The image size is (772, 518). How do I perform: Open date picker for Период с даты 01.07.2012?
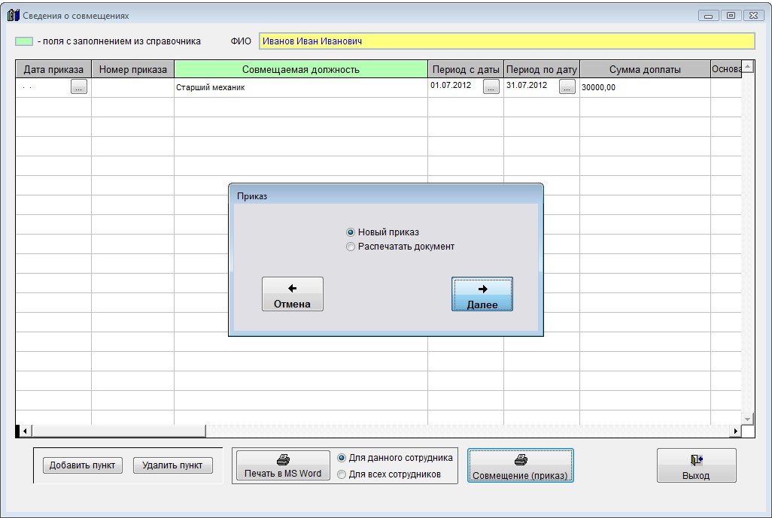click(491, 86)
